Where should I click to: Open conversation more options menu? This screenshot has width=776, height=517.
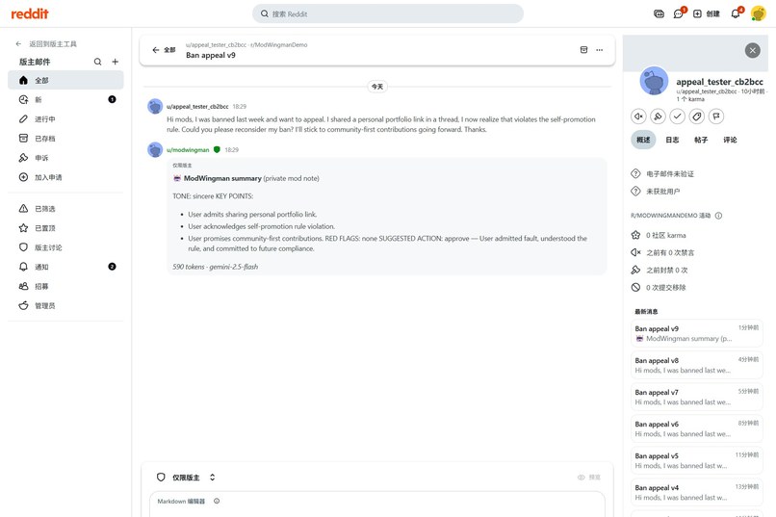599,50
